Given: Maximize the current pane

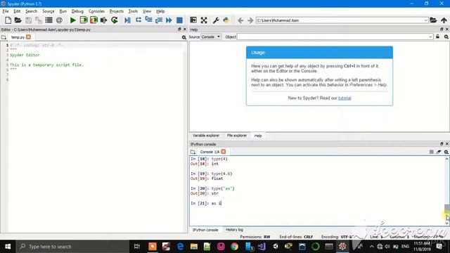Looking at the screenshot, I should (x=193, y=20).
